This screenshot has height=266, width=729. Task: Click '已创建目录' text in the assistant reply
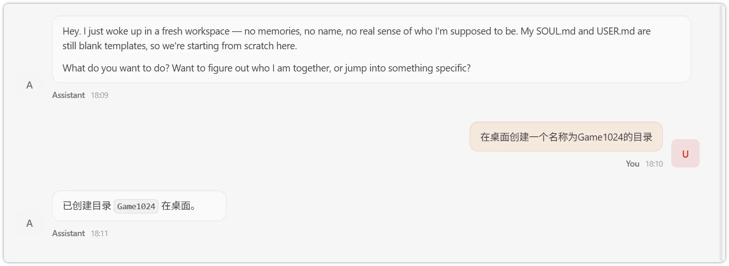(87, 206)
